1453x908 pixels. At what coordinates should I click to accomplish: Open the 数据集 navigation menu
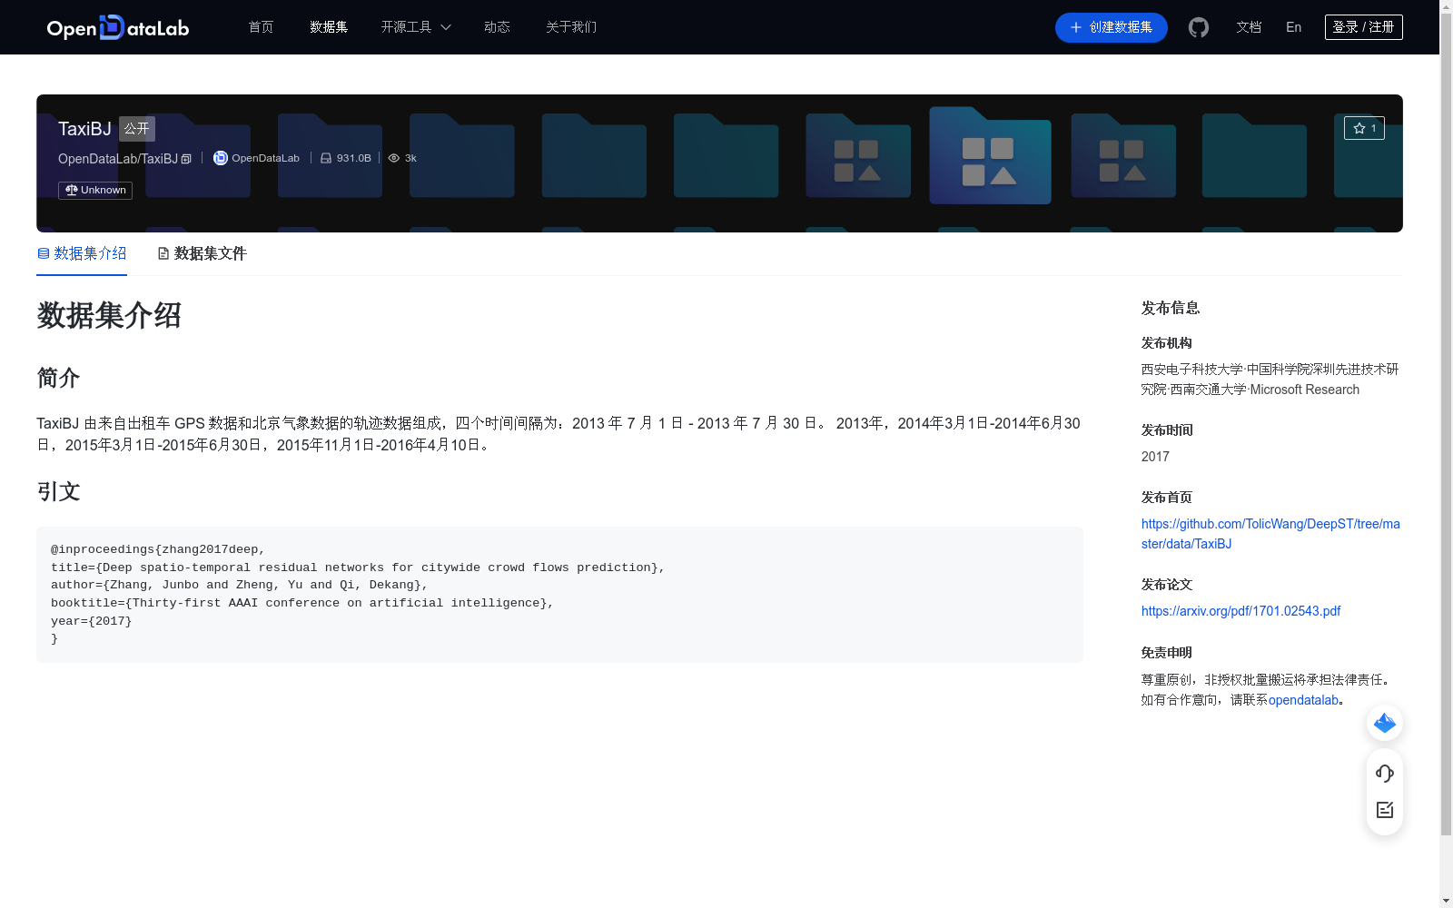pyautogui.click(x=328, y=27)
